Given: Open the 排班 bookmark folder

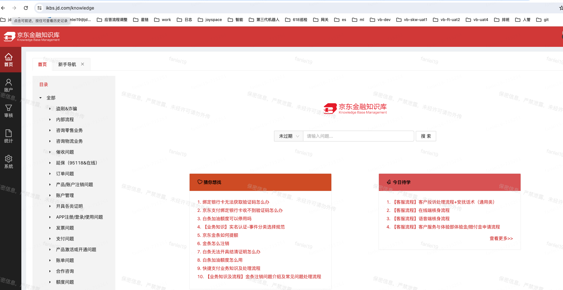Looking at the screenshot, I should pos(502,20).
